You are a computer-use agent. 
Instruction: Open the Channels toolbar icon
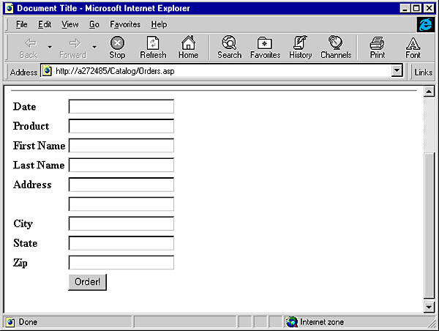click(336, 47)
